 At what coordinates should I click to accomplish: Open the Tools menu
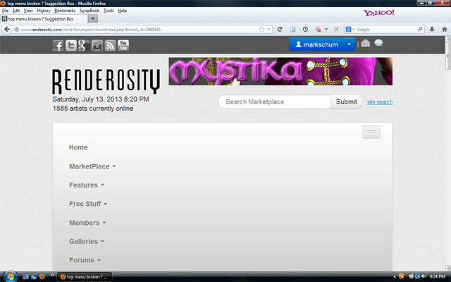tap(109, 11)
